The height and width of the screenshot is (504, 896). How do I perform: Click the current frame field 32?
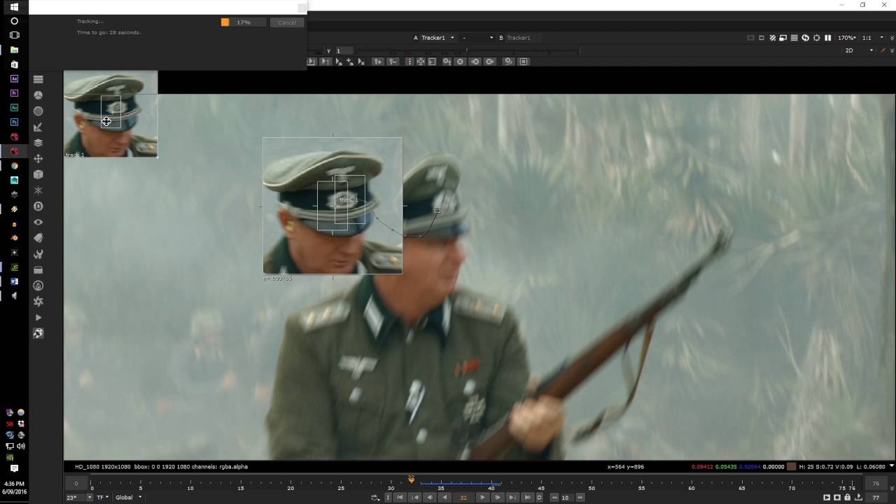coord(463,497)
